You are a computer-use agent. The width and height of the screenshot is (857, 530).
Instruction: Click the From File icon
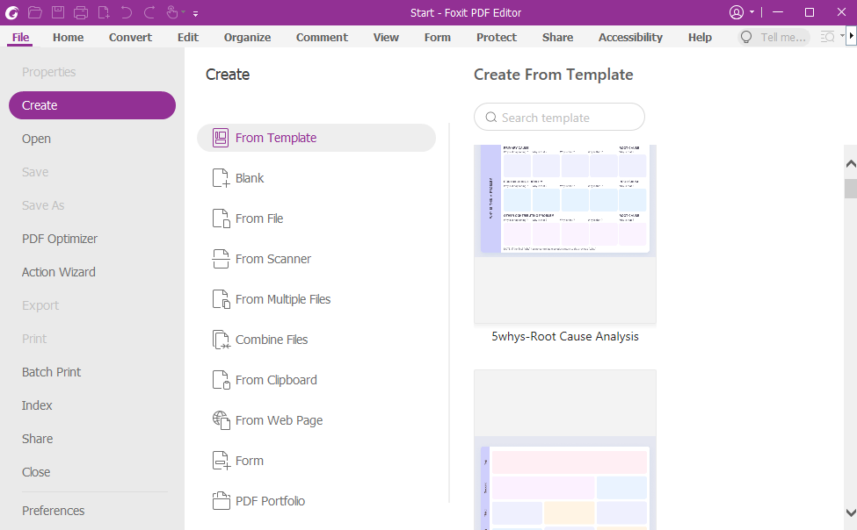[x=221, y=218]
